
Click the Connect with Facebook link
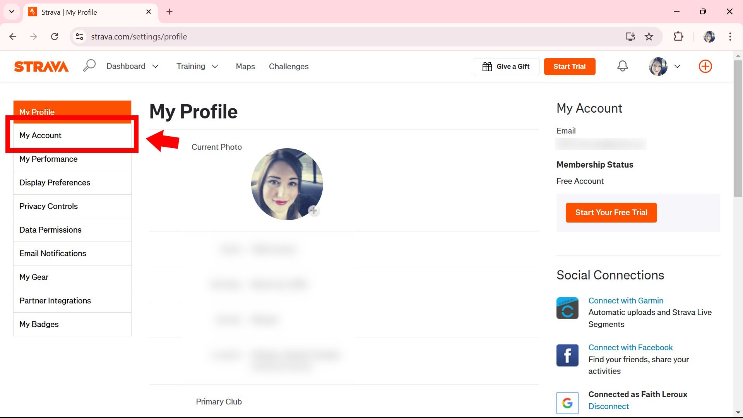click(x=631, y=348)
